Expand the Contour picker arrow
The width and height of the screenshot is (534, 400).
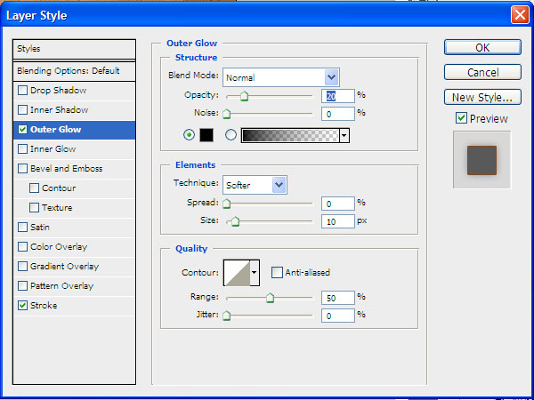(255, 272)
